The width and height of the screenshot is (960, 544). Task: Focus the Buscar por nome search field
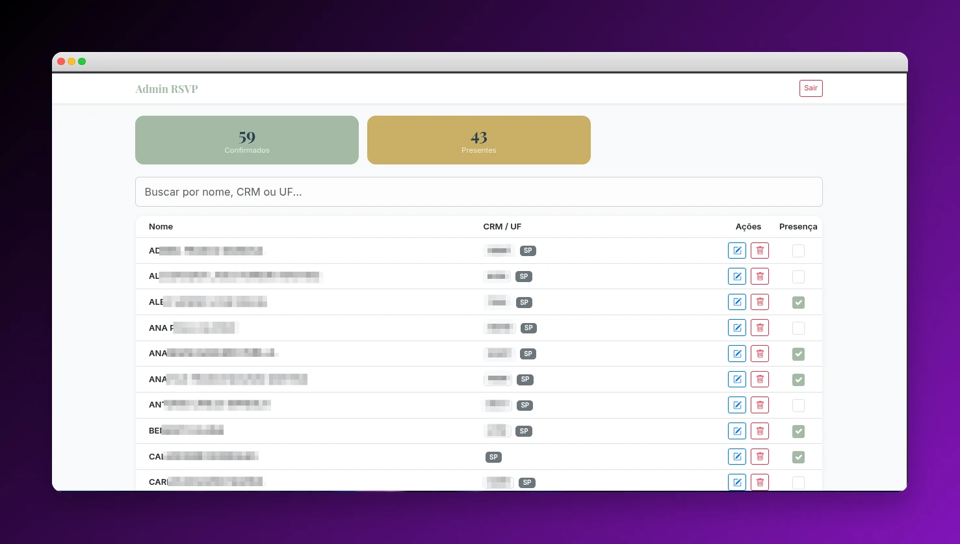(x=478, y=192)
